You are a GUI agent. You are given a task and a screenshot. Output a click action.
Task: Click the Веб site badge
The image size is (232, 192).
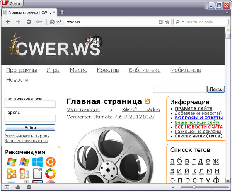56,22
